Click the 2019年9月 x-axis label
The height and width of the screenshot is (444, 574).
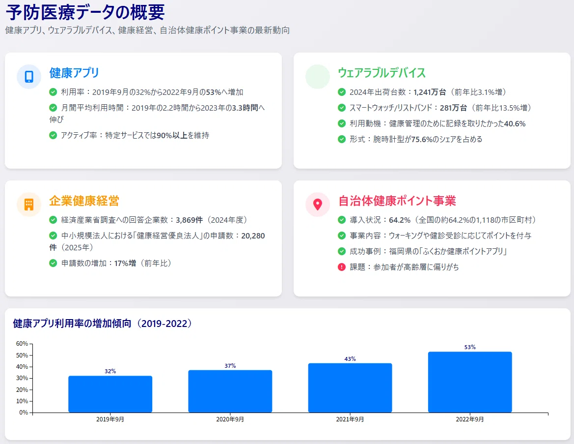pyautogui.click(x=110, y=419)
